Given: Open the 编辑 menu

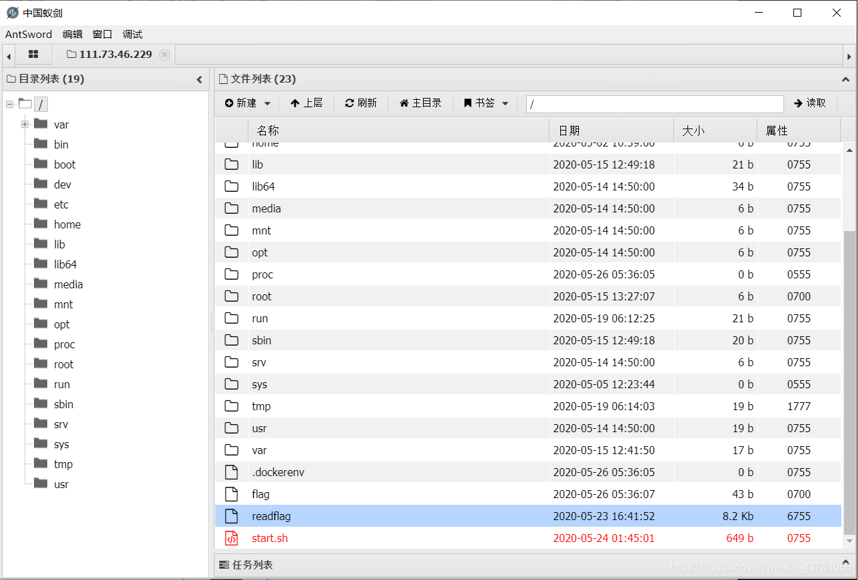Looking at the screenshot, I should click(x=72, y=34).
